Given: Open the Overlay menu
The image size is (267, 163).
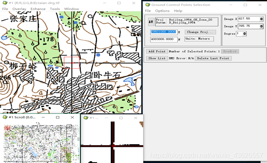Looking at the screenshot, I should [x=19, y=9].
